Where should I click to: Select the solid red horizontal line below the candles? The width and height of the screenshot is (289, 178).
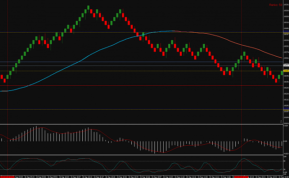tap(141, 85)
